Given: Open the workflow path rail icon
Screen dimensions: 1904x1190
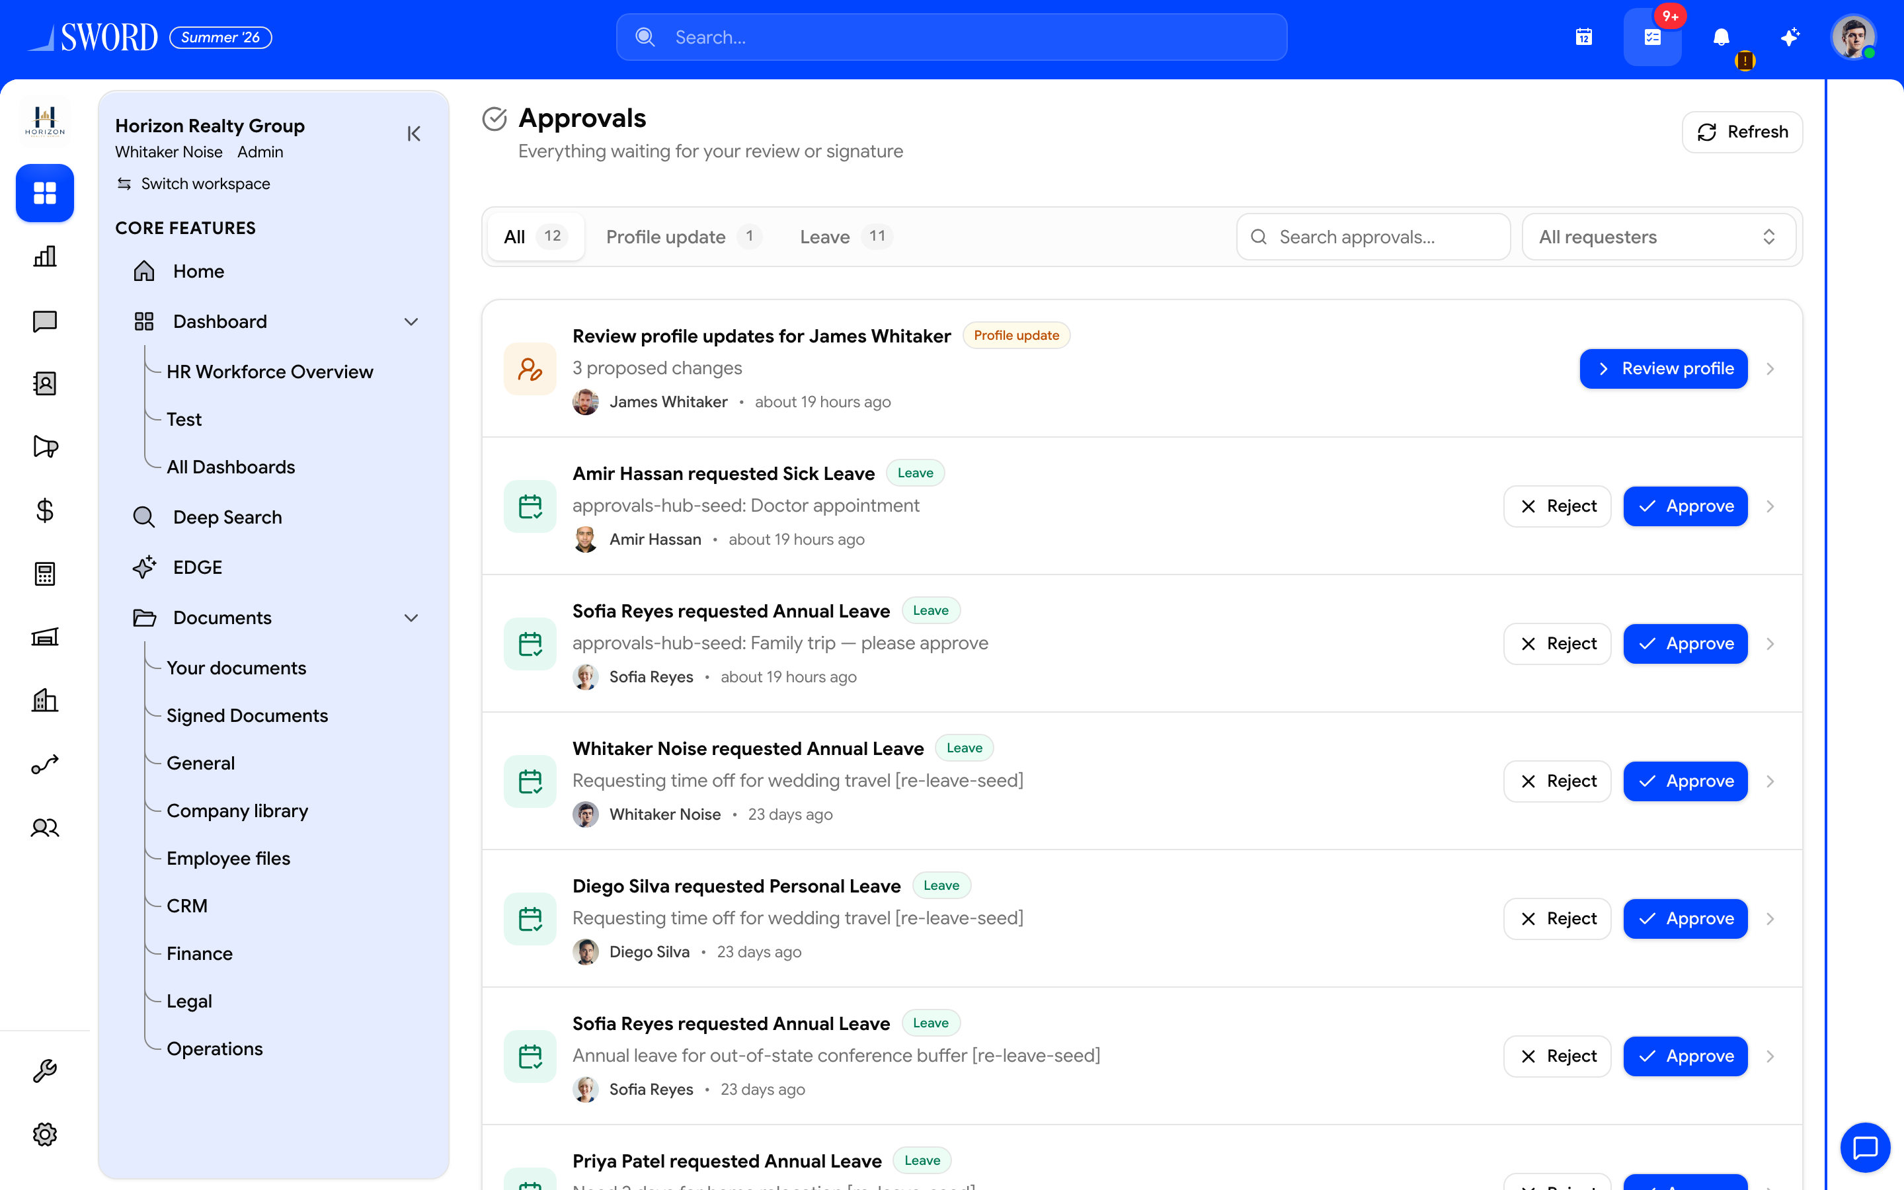Looking at the screenshot, I should pos(45,764).
